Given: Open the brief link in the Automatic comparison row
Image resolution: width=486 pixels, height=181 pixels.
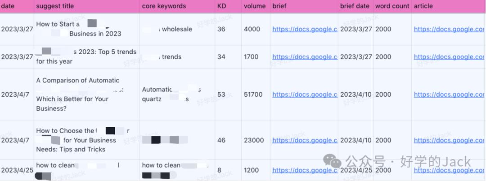Looking at the screenshot, I should 305,95.
